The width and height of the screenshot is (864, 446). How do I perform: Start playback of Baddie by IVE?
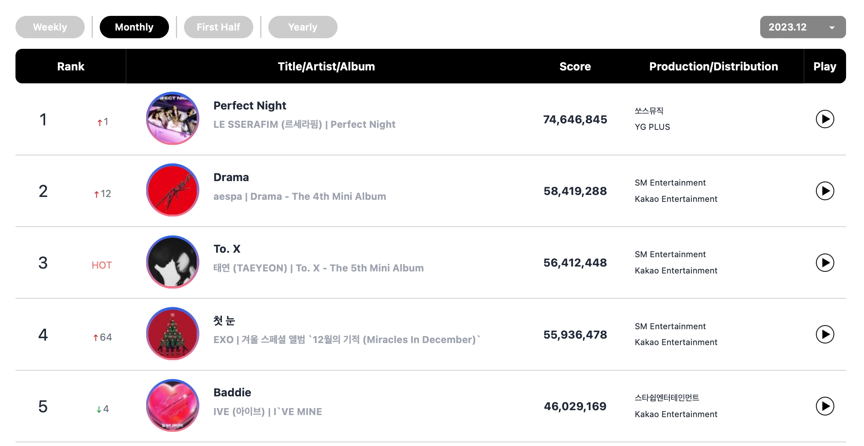(825, 406)
